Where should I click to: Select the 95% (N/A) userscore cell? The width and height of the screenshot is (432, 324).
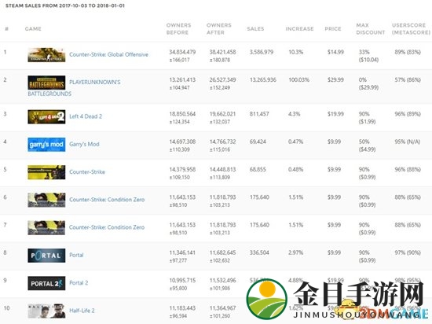click(x=407, y=142)
